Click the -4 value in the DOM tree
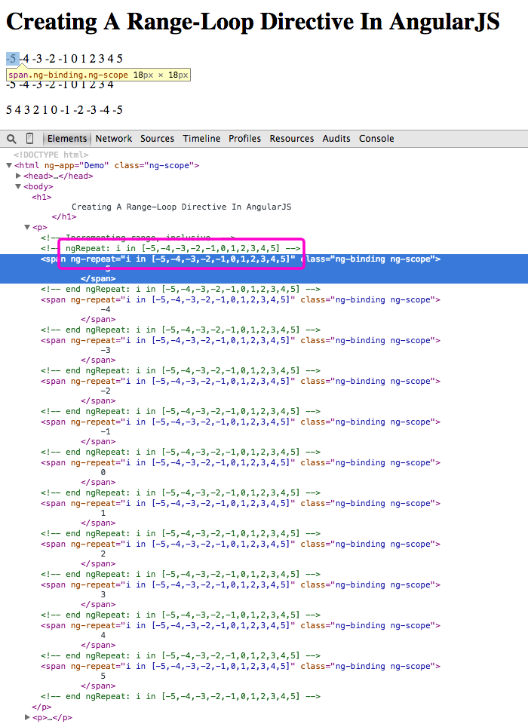Viewport: 528px width, 724px height. pos(106,309)
